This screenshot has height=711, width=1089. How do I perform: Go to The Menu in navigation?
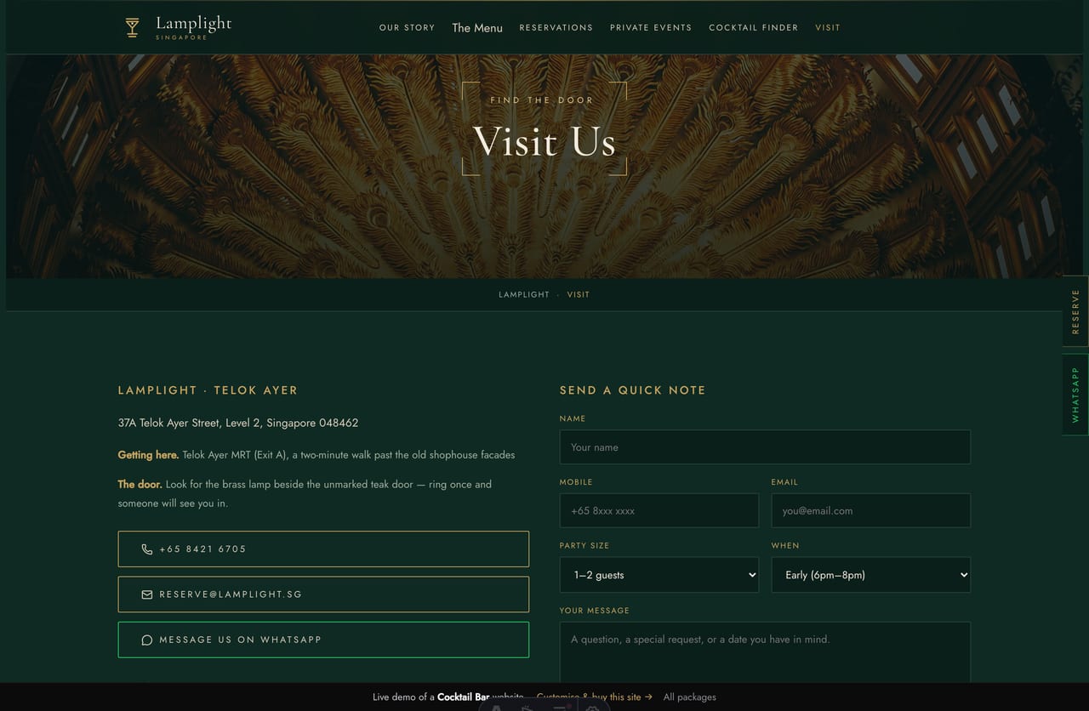[477, 28]
